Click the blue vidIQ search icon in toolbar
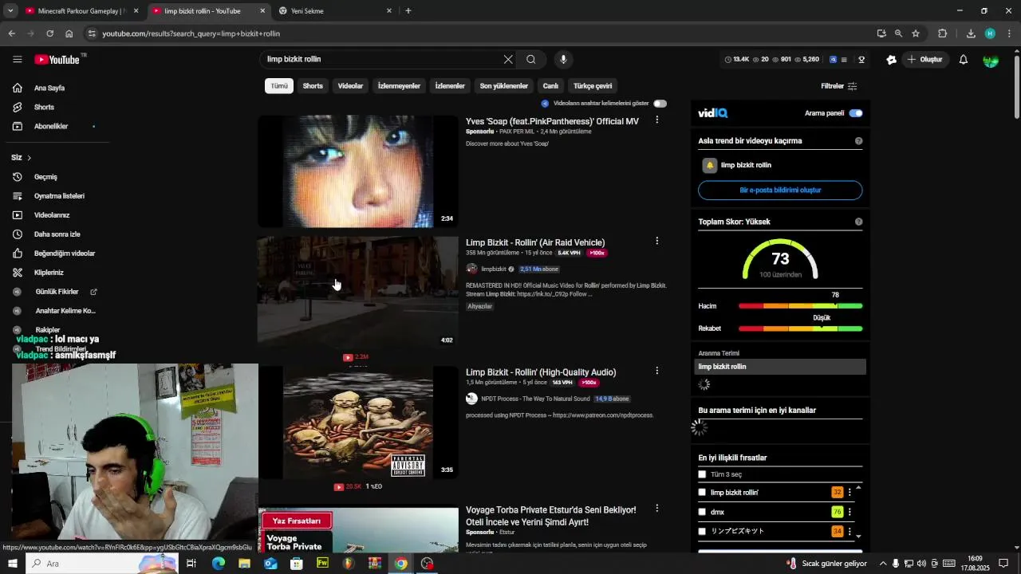The height and width of the screenshot is (574, 1021). (834, 60)
